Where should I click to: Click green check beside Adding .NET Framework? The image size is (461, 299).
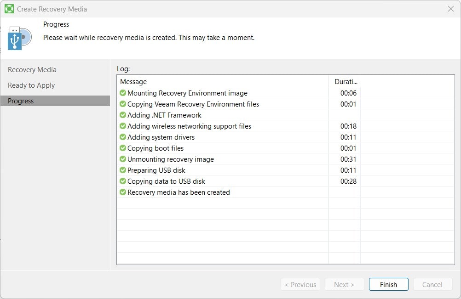coord(123,115)
